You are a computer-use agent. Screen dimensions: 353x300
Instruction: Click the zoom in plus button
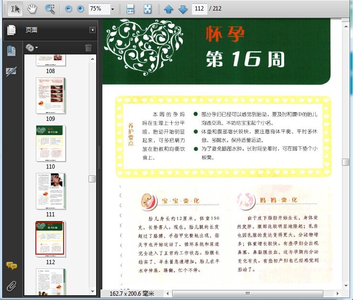point(80,9)
